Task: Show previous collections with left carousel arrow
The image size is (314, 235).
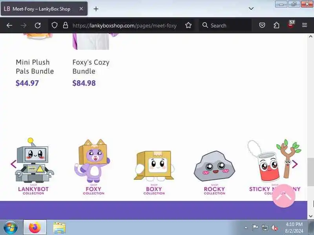Action: [x=13, y=164]
